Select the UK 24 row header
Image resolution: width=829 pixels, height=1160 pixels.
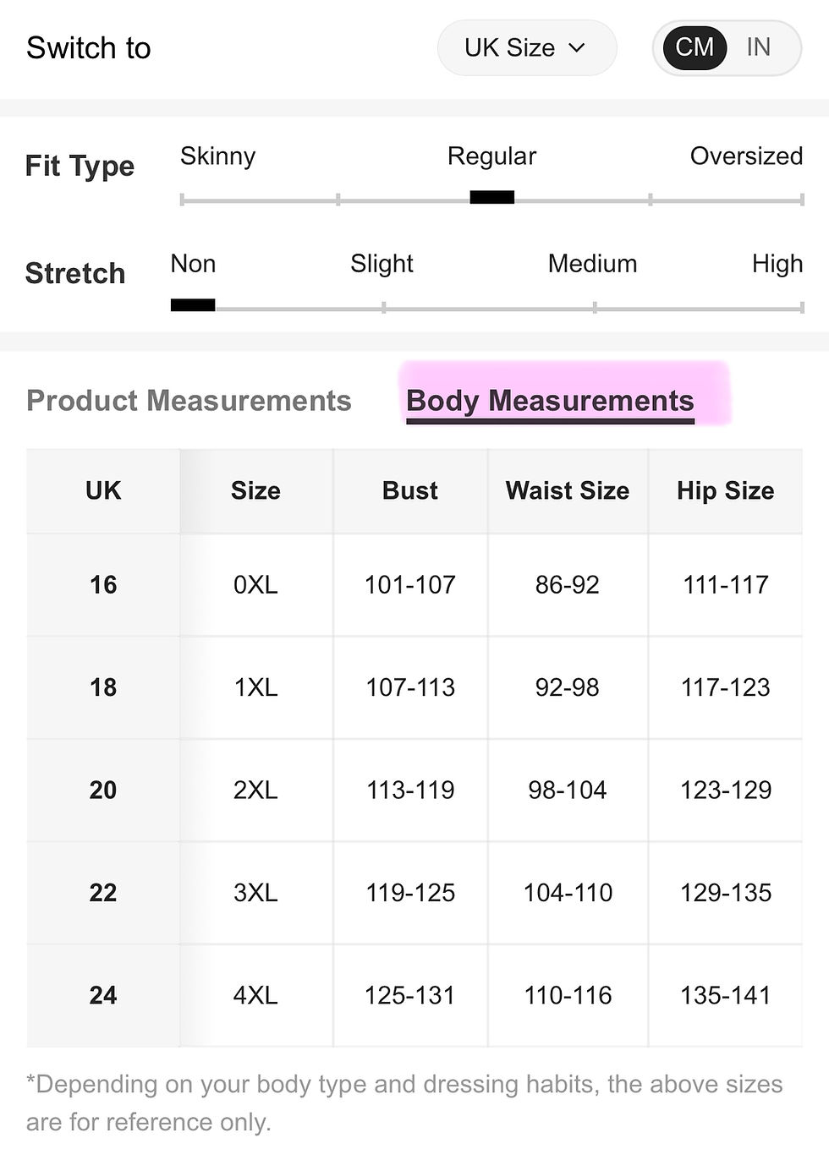coord(103,995)
